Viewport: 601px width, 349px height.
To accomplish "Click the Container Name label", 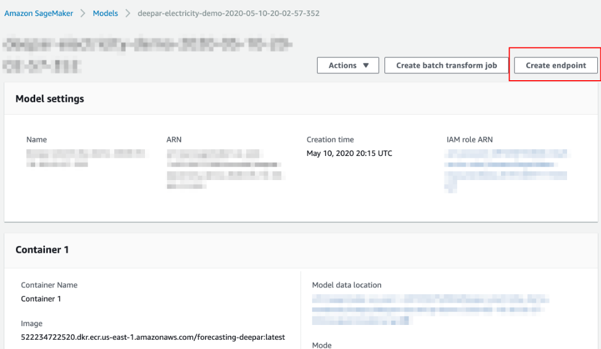I will pyautogui.click(x=49, y=285).
